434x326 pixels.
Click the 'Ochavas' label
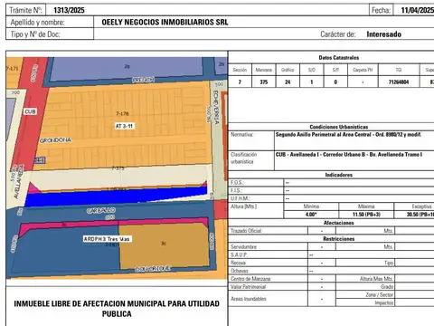click(x=240, y=271)
